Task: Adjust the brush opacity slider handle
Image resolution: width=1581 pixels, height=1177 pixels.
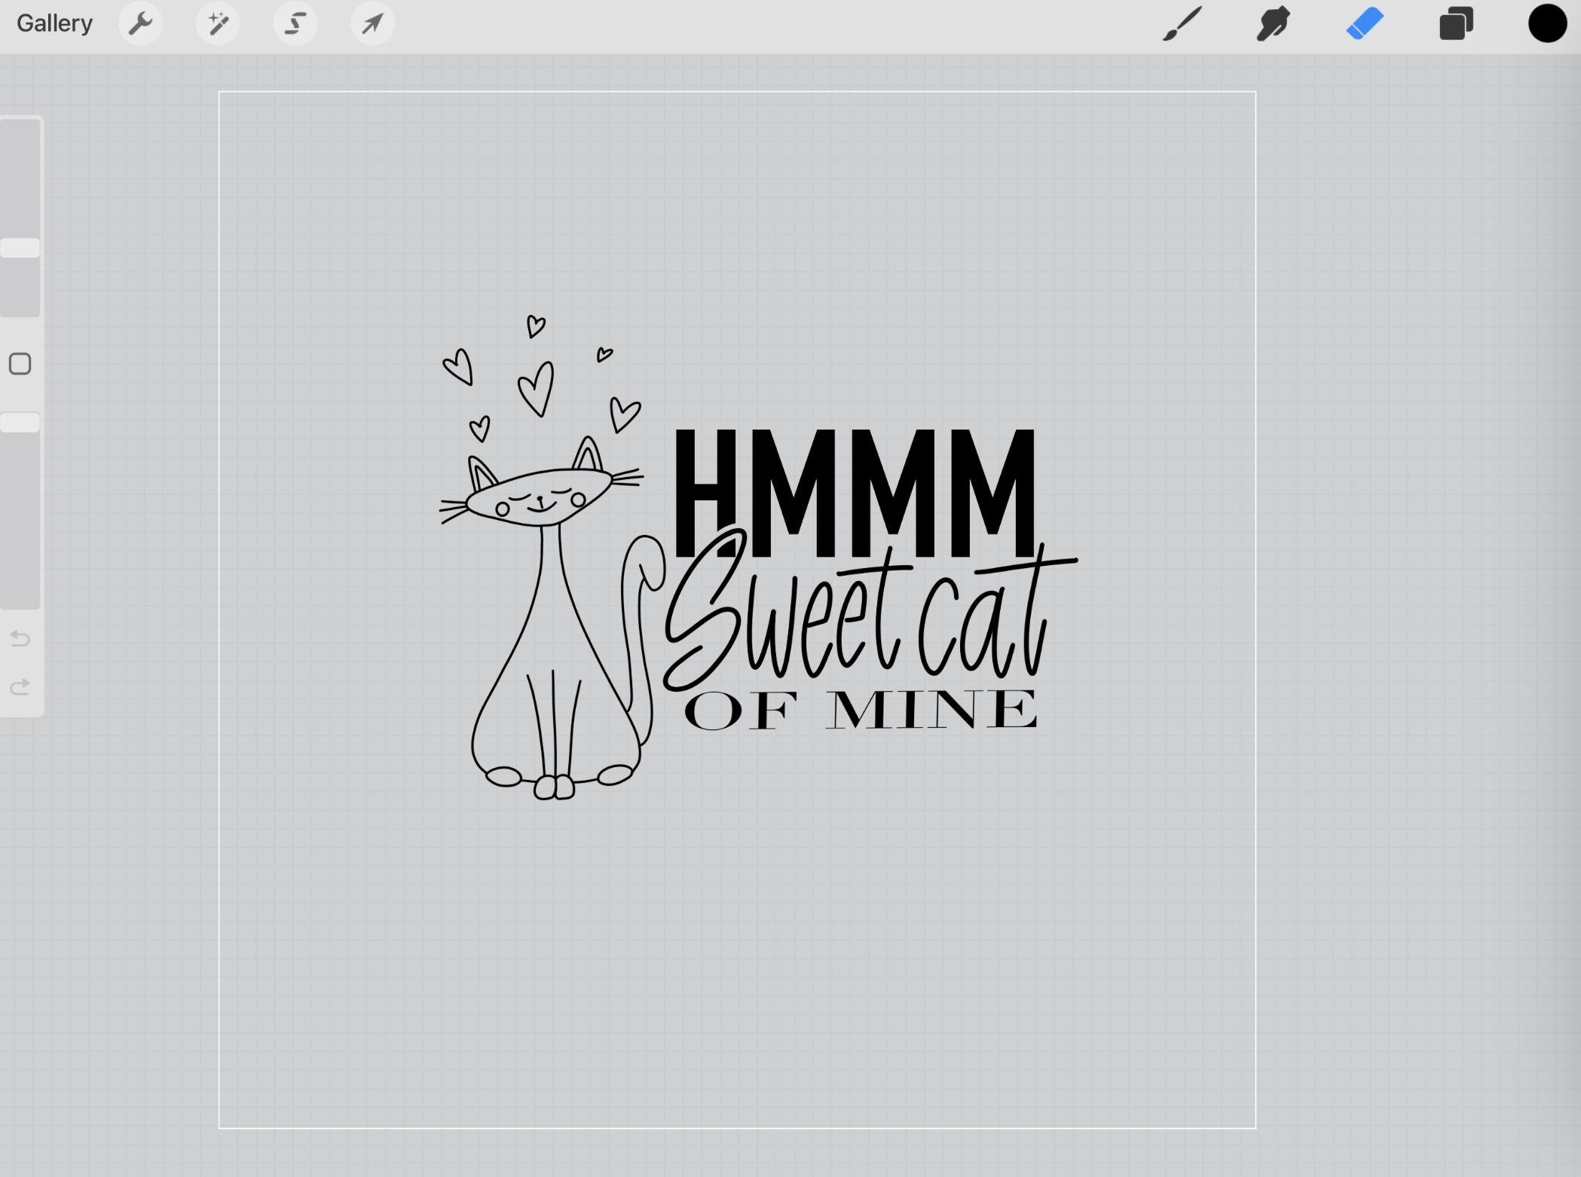Action: (20, 422)
